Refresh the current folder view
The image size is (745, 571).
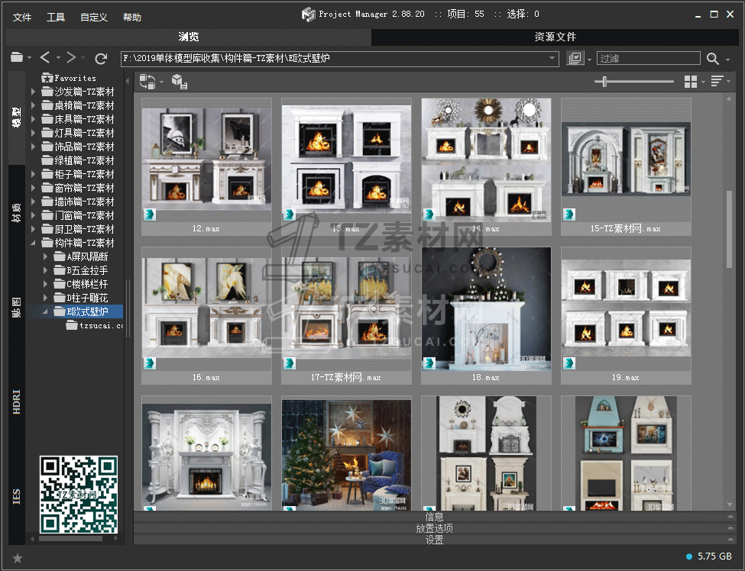click(x=101, y=58)
